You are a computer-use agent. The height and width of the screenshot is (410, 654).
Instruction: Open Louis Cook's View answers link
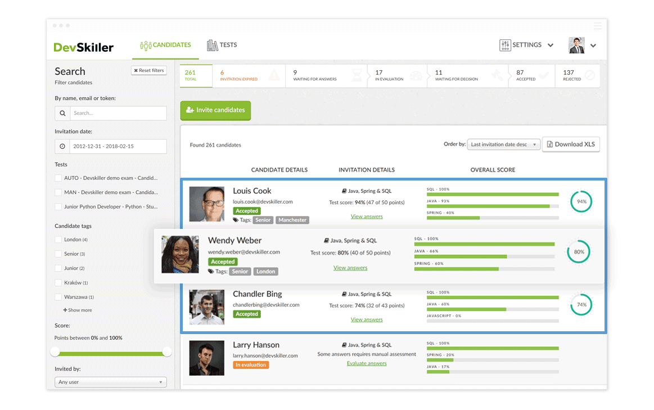click(x=367, y=217)
